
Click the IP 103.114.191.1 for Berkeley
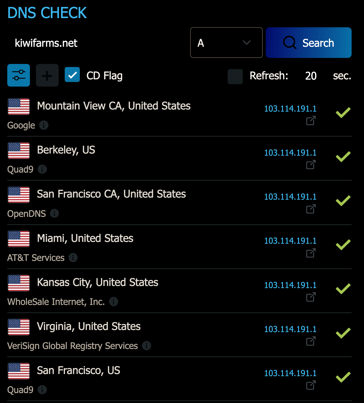click(290, 153)
